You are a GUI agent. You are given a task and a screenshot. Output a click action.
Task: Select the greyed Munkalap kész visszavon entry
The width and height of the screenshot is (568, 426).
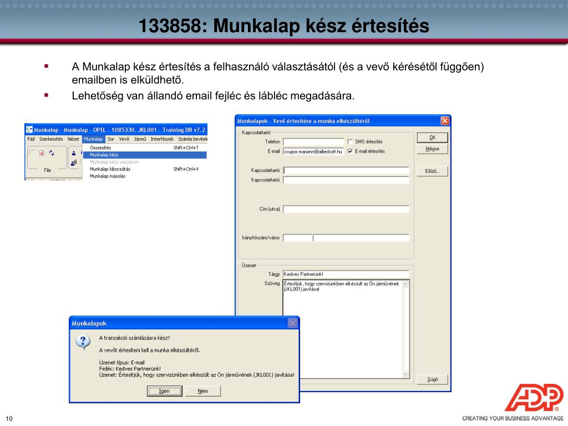(x=145, y=162)
